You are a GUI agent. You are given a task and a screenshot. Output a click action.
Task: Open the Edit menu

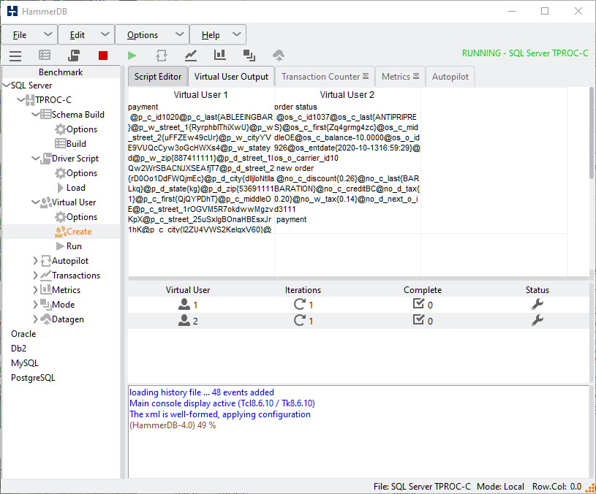pos(87,35)
